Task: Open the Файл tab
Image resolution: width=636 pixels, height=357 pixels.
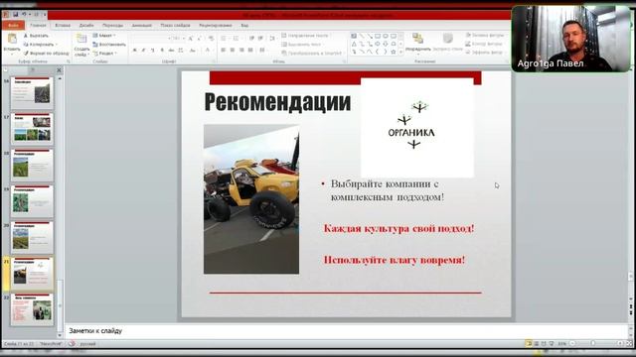Action: (13, 25)
